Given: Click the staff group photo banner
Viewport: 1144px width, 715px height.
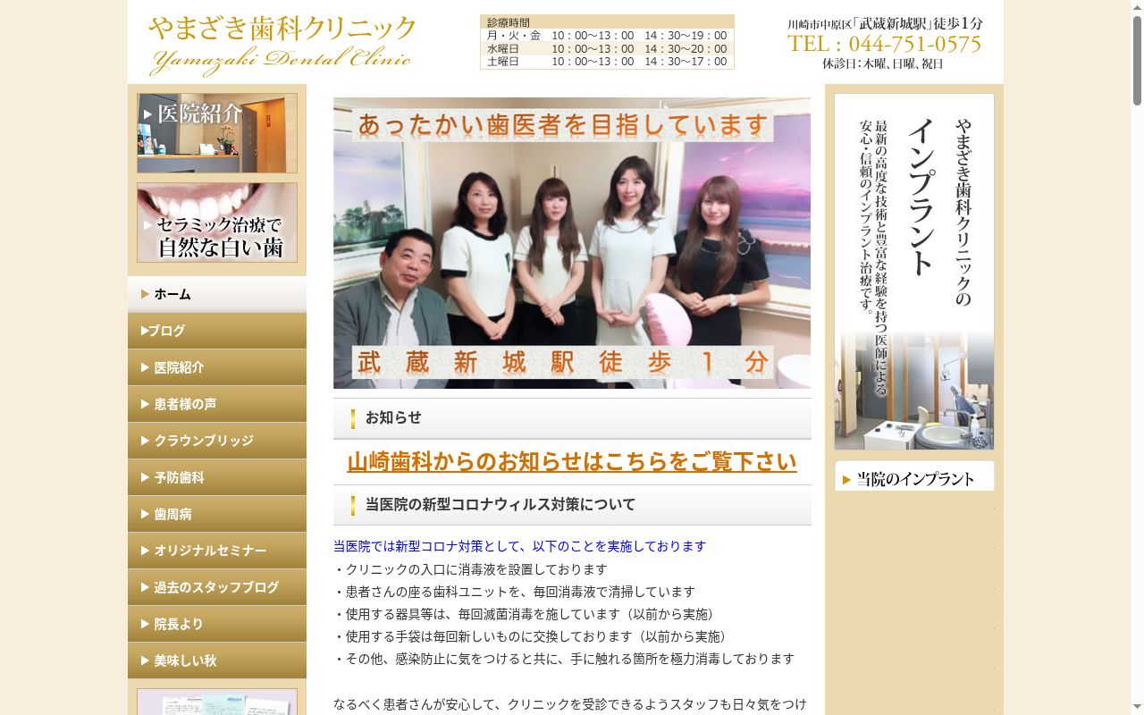Looking at the screenshot, I should tap(572, 243).
